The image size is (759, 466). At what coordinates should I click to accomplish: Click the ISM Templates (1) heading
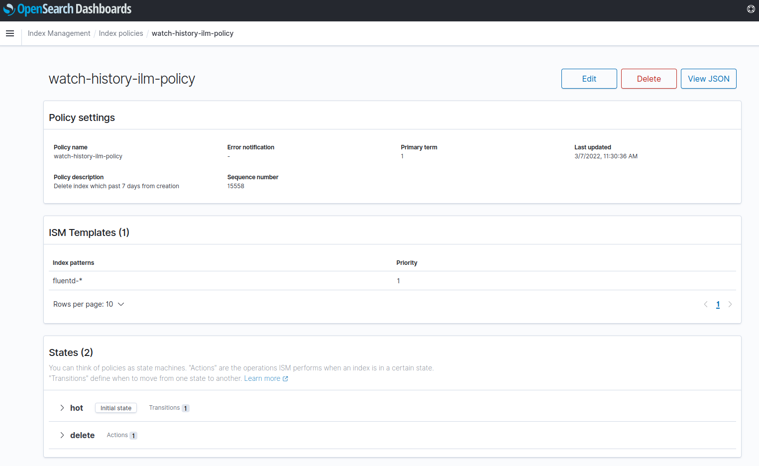89,233
